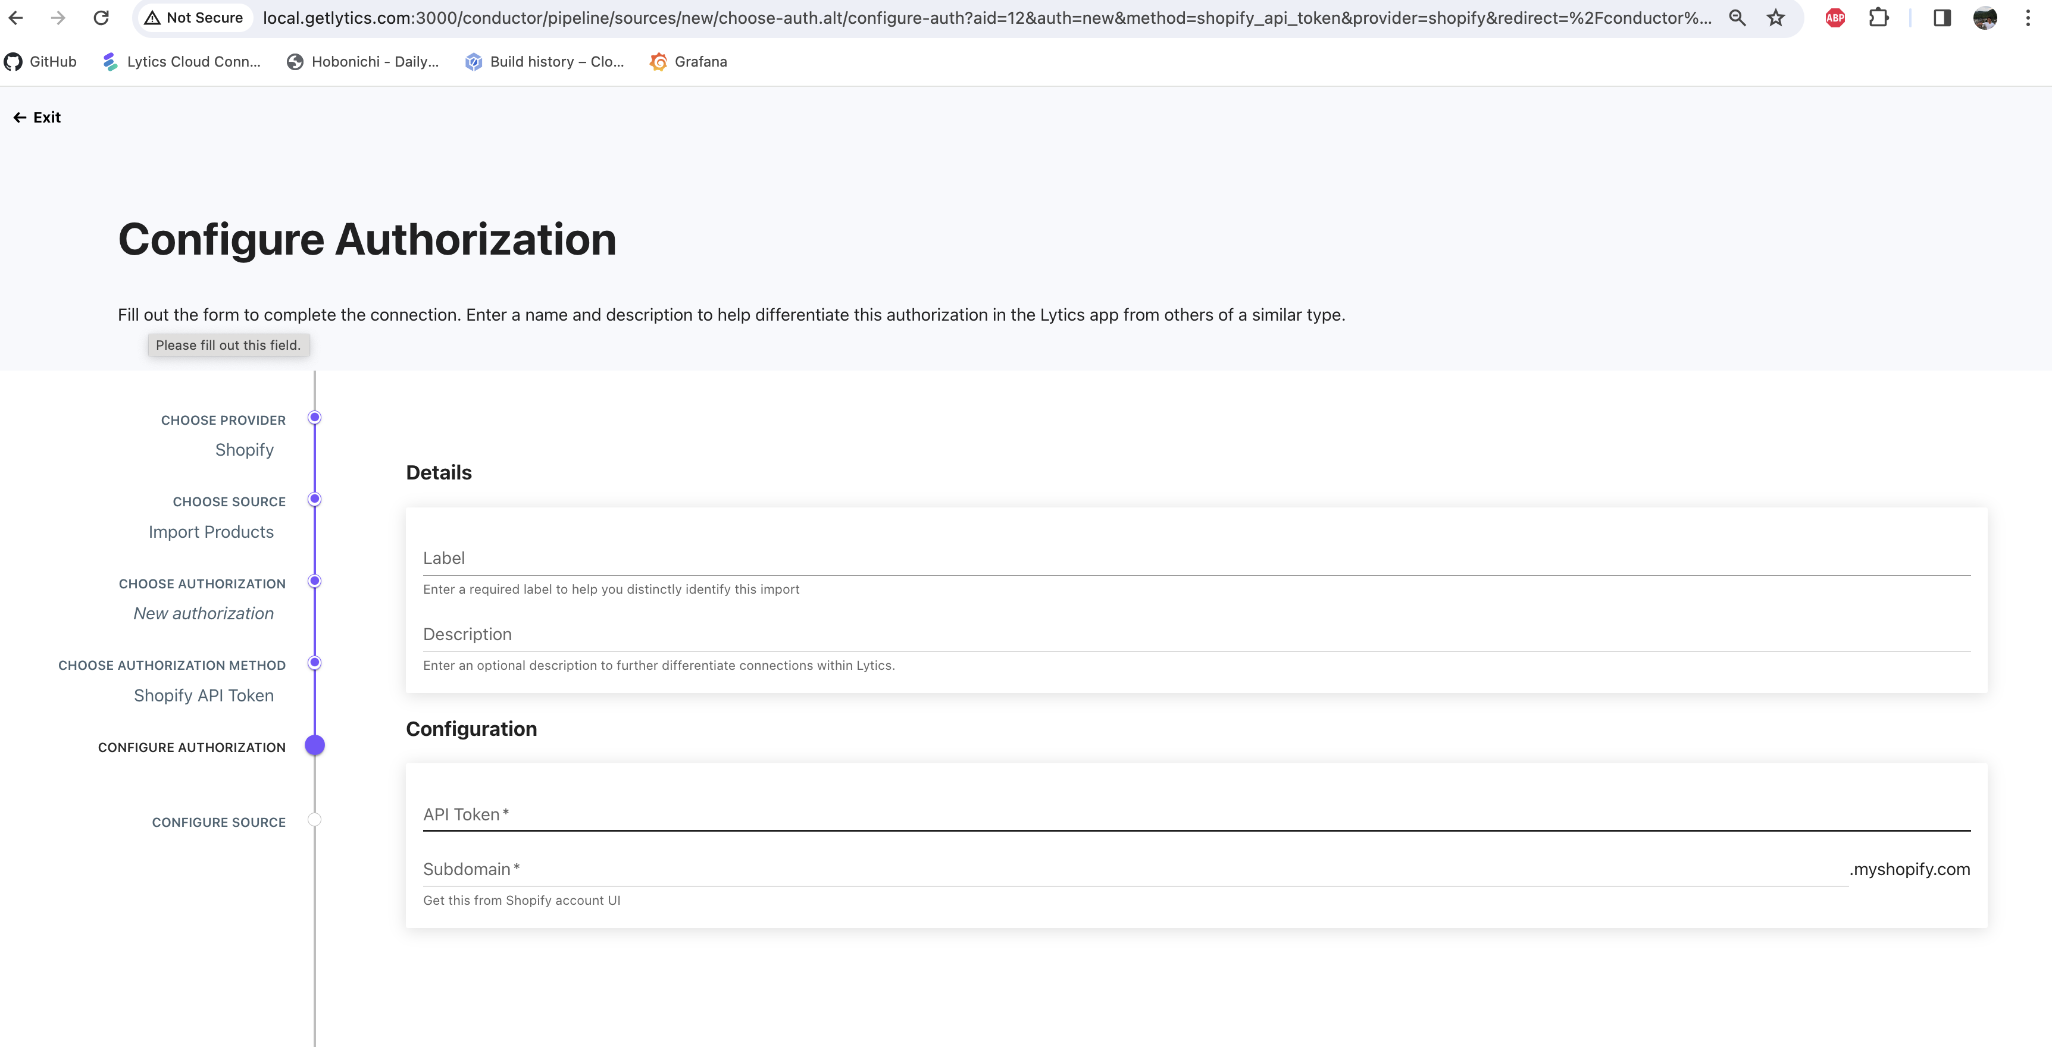Open the Chrome three-dot menu

(2028, 17)
